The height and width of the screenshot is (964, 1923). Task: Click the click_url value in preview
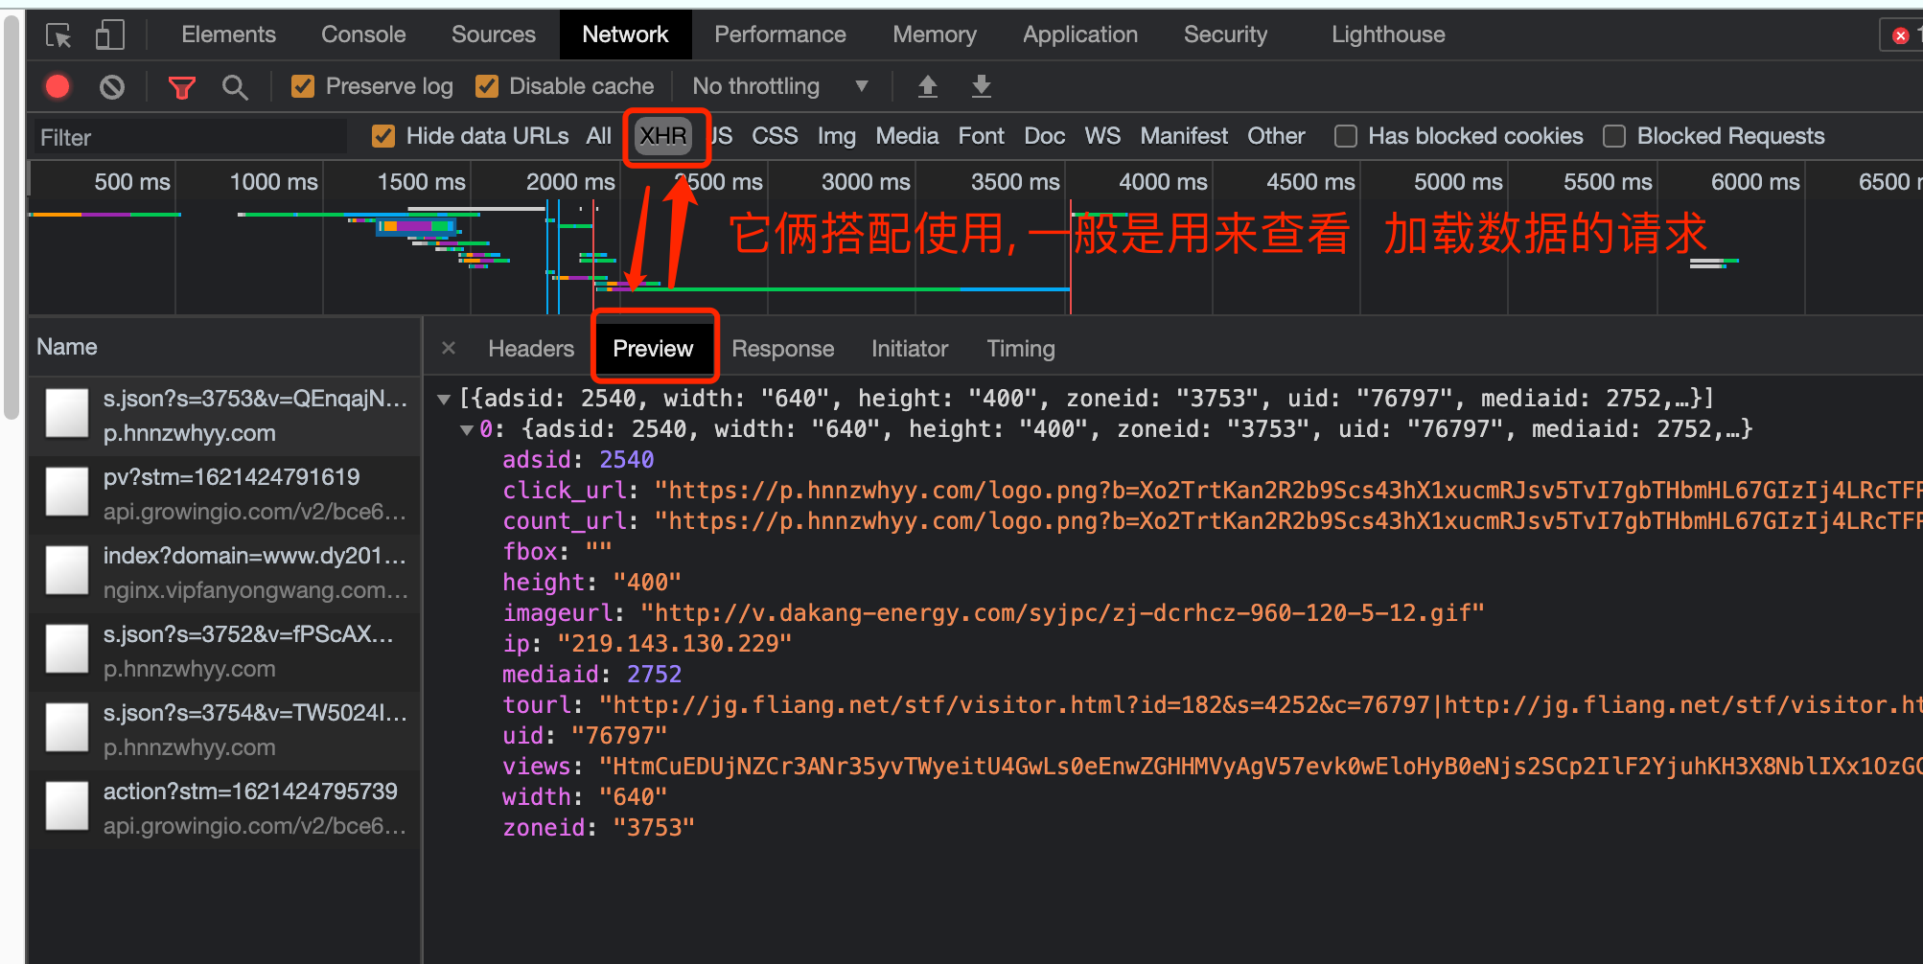[1287, 491]
